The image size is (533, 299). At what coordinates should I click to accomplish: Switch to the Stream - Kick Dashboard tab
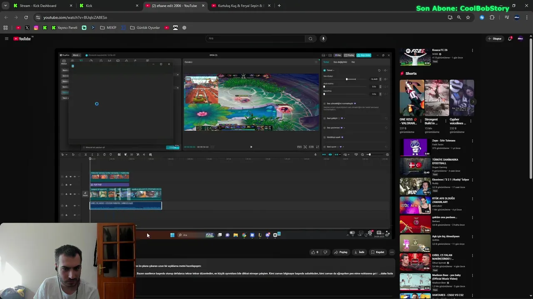point(42,6)
